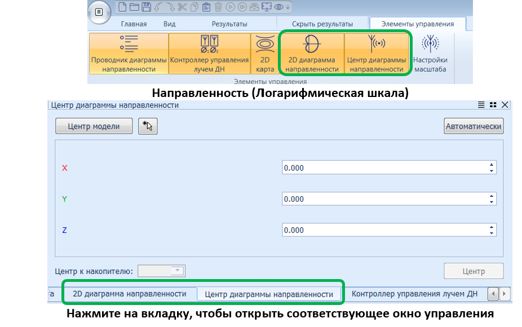522x327 pixels.
Task: Click the point-picker cursor icon button
Action: pyautogui.click(x=148, y=126)
